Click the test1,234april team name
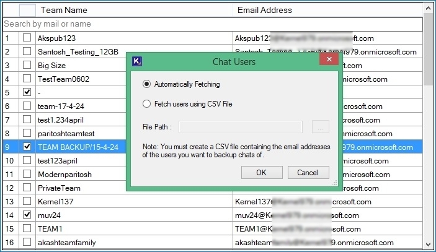The width and height of the screenshot is (436, 252). (x=61, y=120)
